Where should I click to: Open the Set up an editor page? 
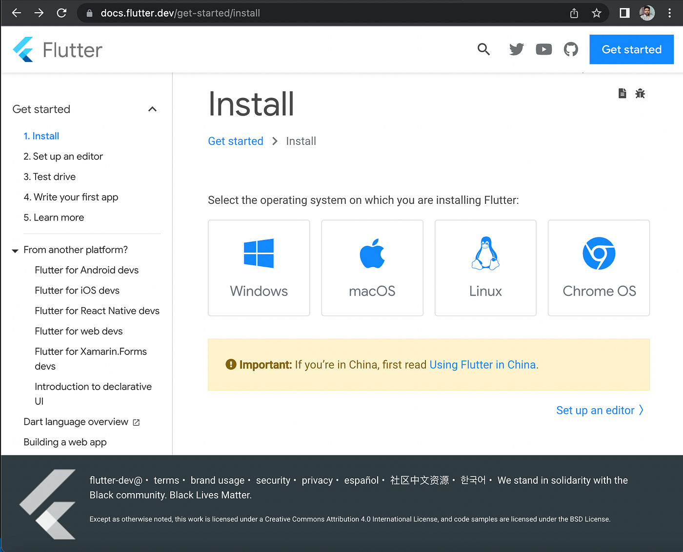pos(595,410)
